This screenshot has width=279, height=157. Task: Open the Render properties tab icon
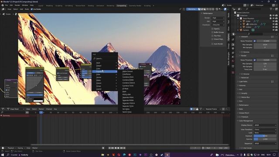(x=233, y=44)
